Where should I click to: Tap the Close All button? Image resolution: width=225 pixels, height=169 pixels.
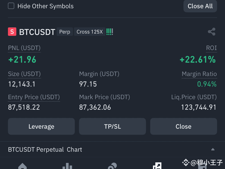point(200,6)
